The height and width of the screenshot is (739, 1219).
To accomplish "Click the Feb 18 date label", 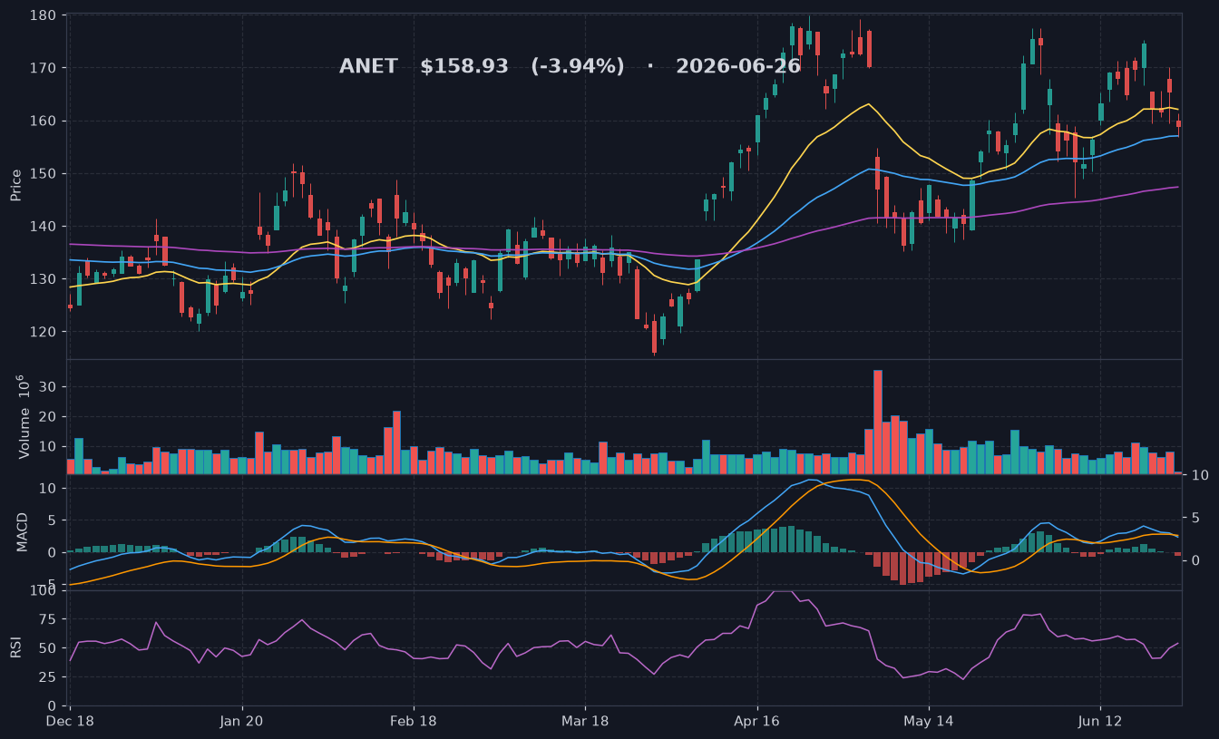I will pos(414,722).
